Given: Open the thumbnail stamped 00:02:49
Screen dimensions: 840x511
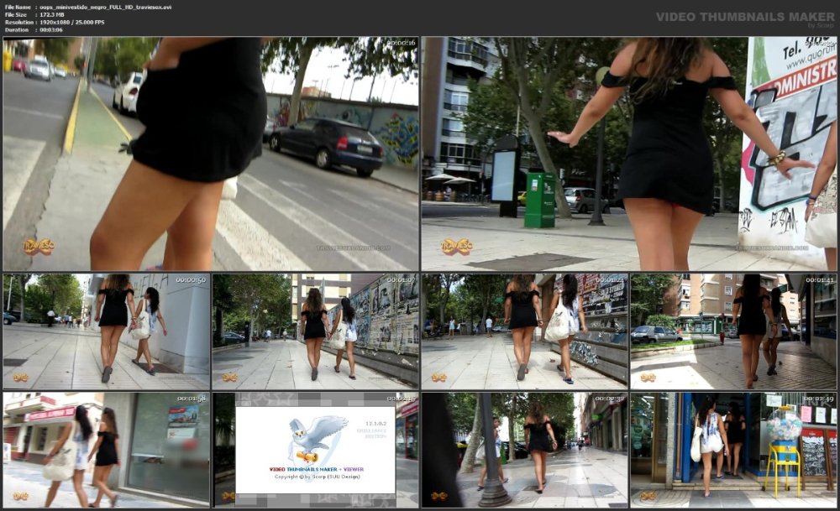Looking at the screenshot, I should pos(733,450).
